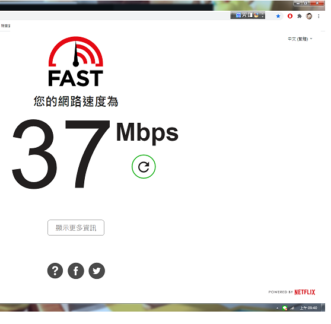
Task: Share result via Twitter icon
Action: [x=97, y=271]
